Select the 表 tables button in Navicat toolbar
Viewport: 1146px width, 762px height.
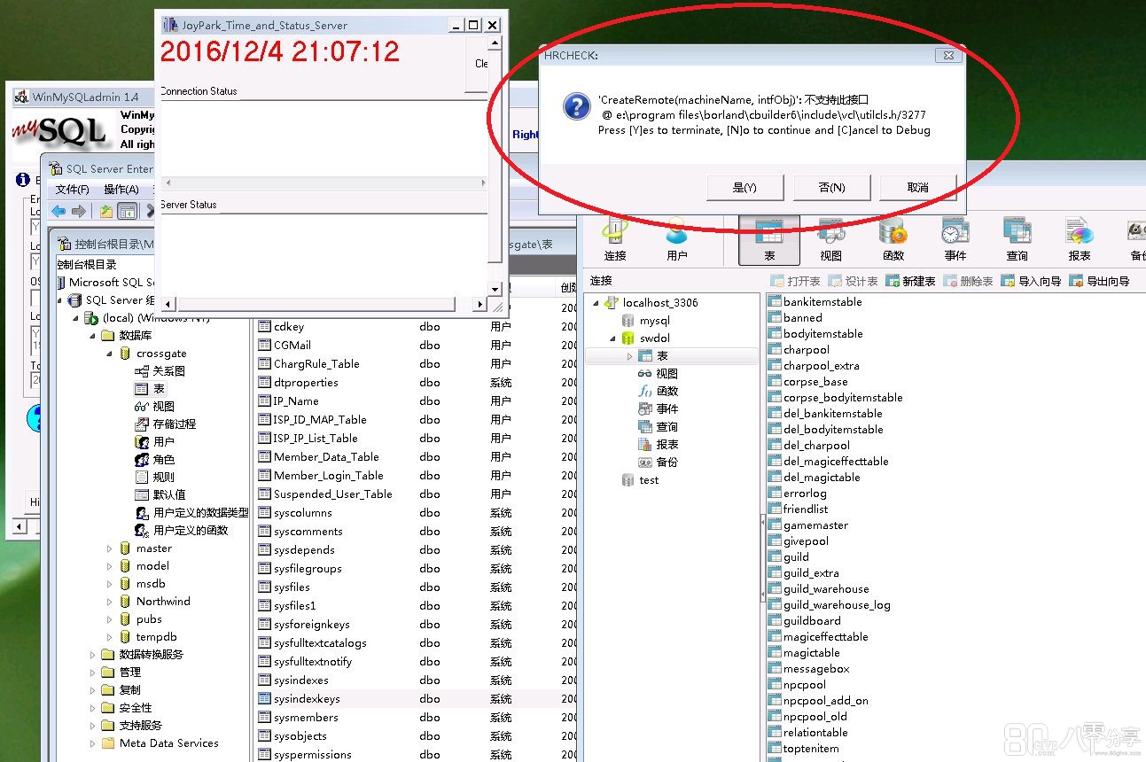pos(769,240)
